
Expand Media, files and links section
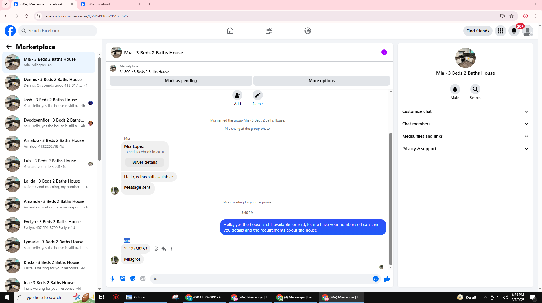pos(465,136)
